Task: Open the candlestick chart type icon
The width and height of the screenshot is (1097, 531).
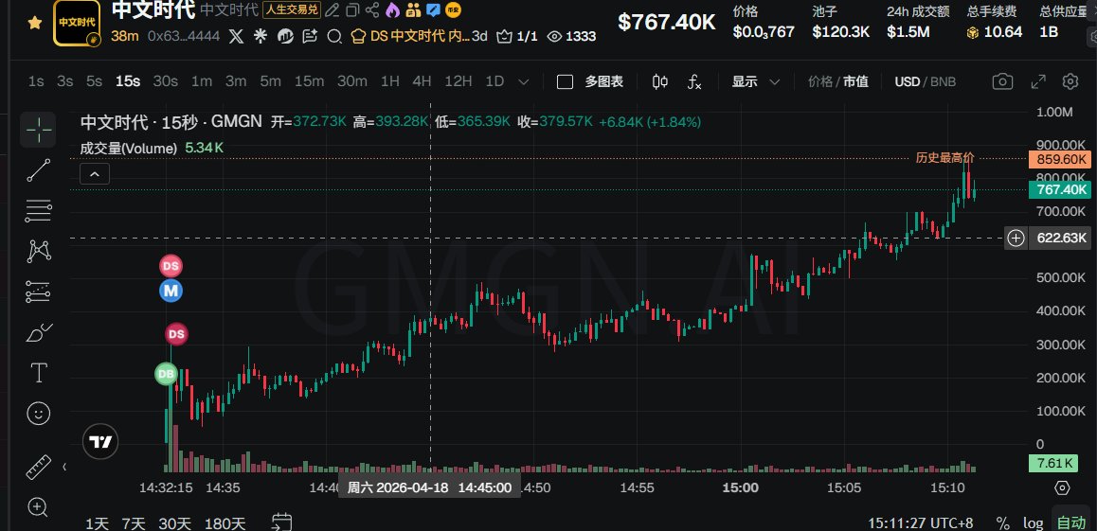Action: pos(659,81)
